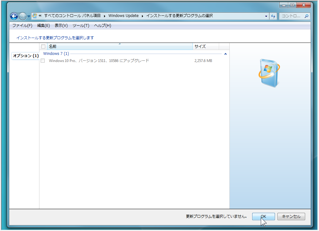Open the ファイル(F) menu
Image resolution: width=319 pixels, height=231 pixels.
[x=22, y=26]
